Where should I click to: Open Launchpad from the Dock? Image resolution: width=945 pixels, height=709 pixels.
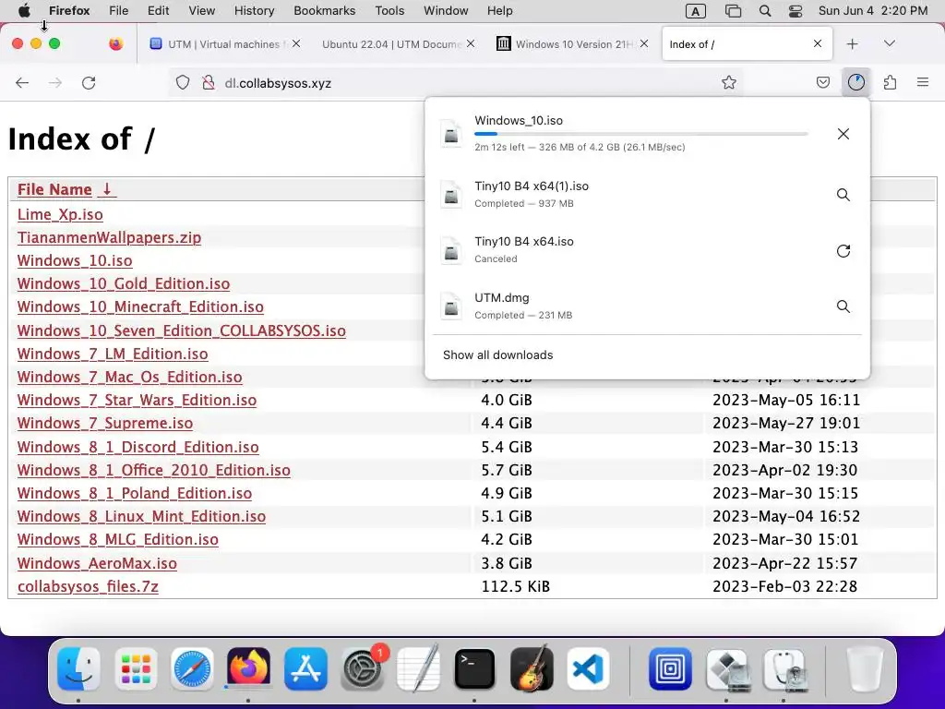click(x=136, y=669)
